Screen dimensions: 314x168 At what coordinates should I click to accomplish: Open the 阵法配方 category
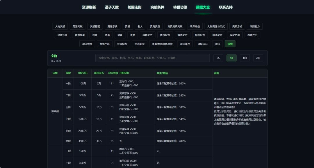[x=217, y=35]
